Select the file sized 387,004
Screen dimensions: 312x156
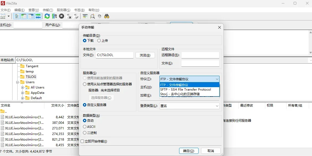tap(40, 123)
